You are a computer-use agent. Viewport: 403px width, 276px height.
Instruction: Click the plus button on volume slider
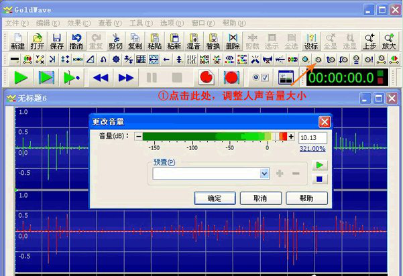292,137
